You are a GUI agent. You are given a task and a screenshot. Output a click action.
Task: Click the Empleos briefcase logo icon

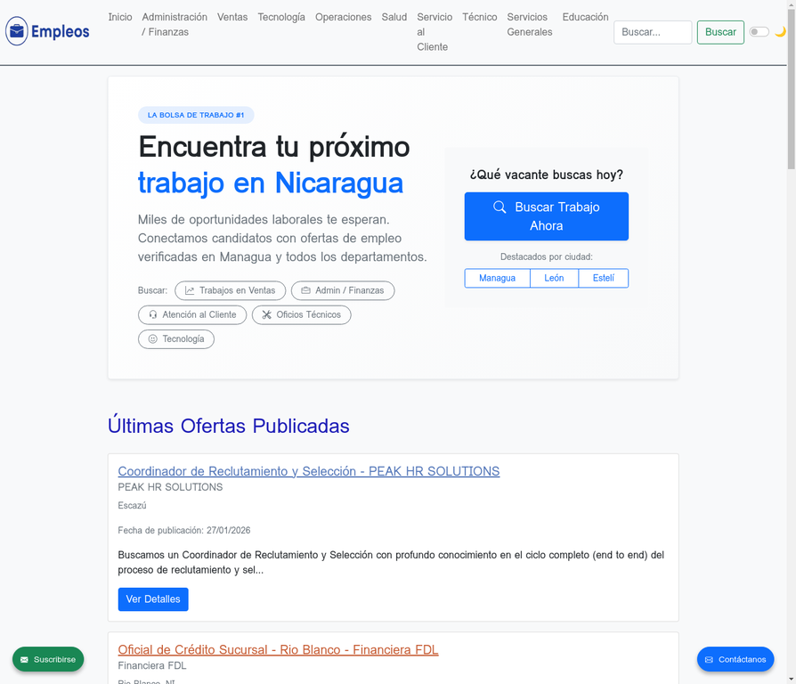click(x=17, y=31)
